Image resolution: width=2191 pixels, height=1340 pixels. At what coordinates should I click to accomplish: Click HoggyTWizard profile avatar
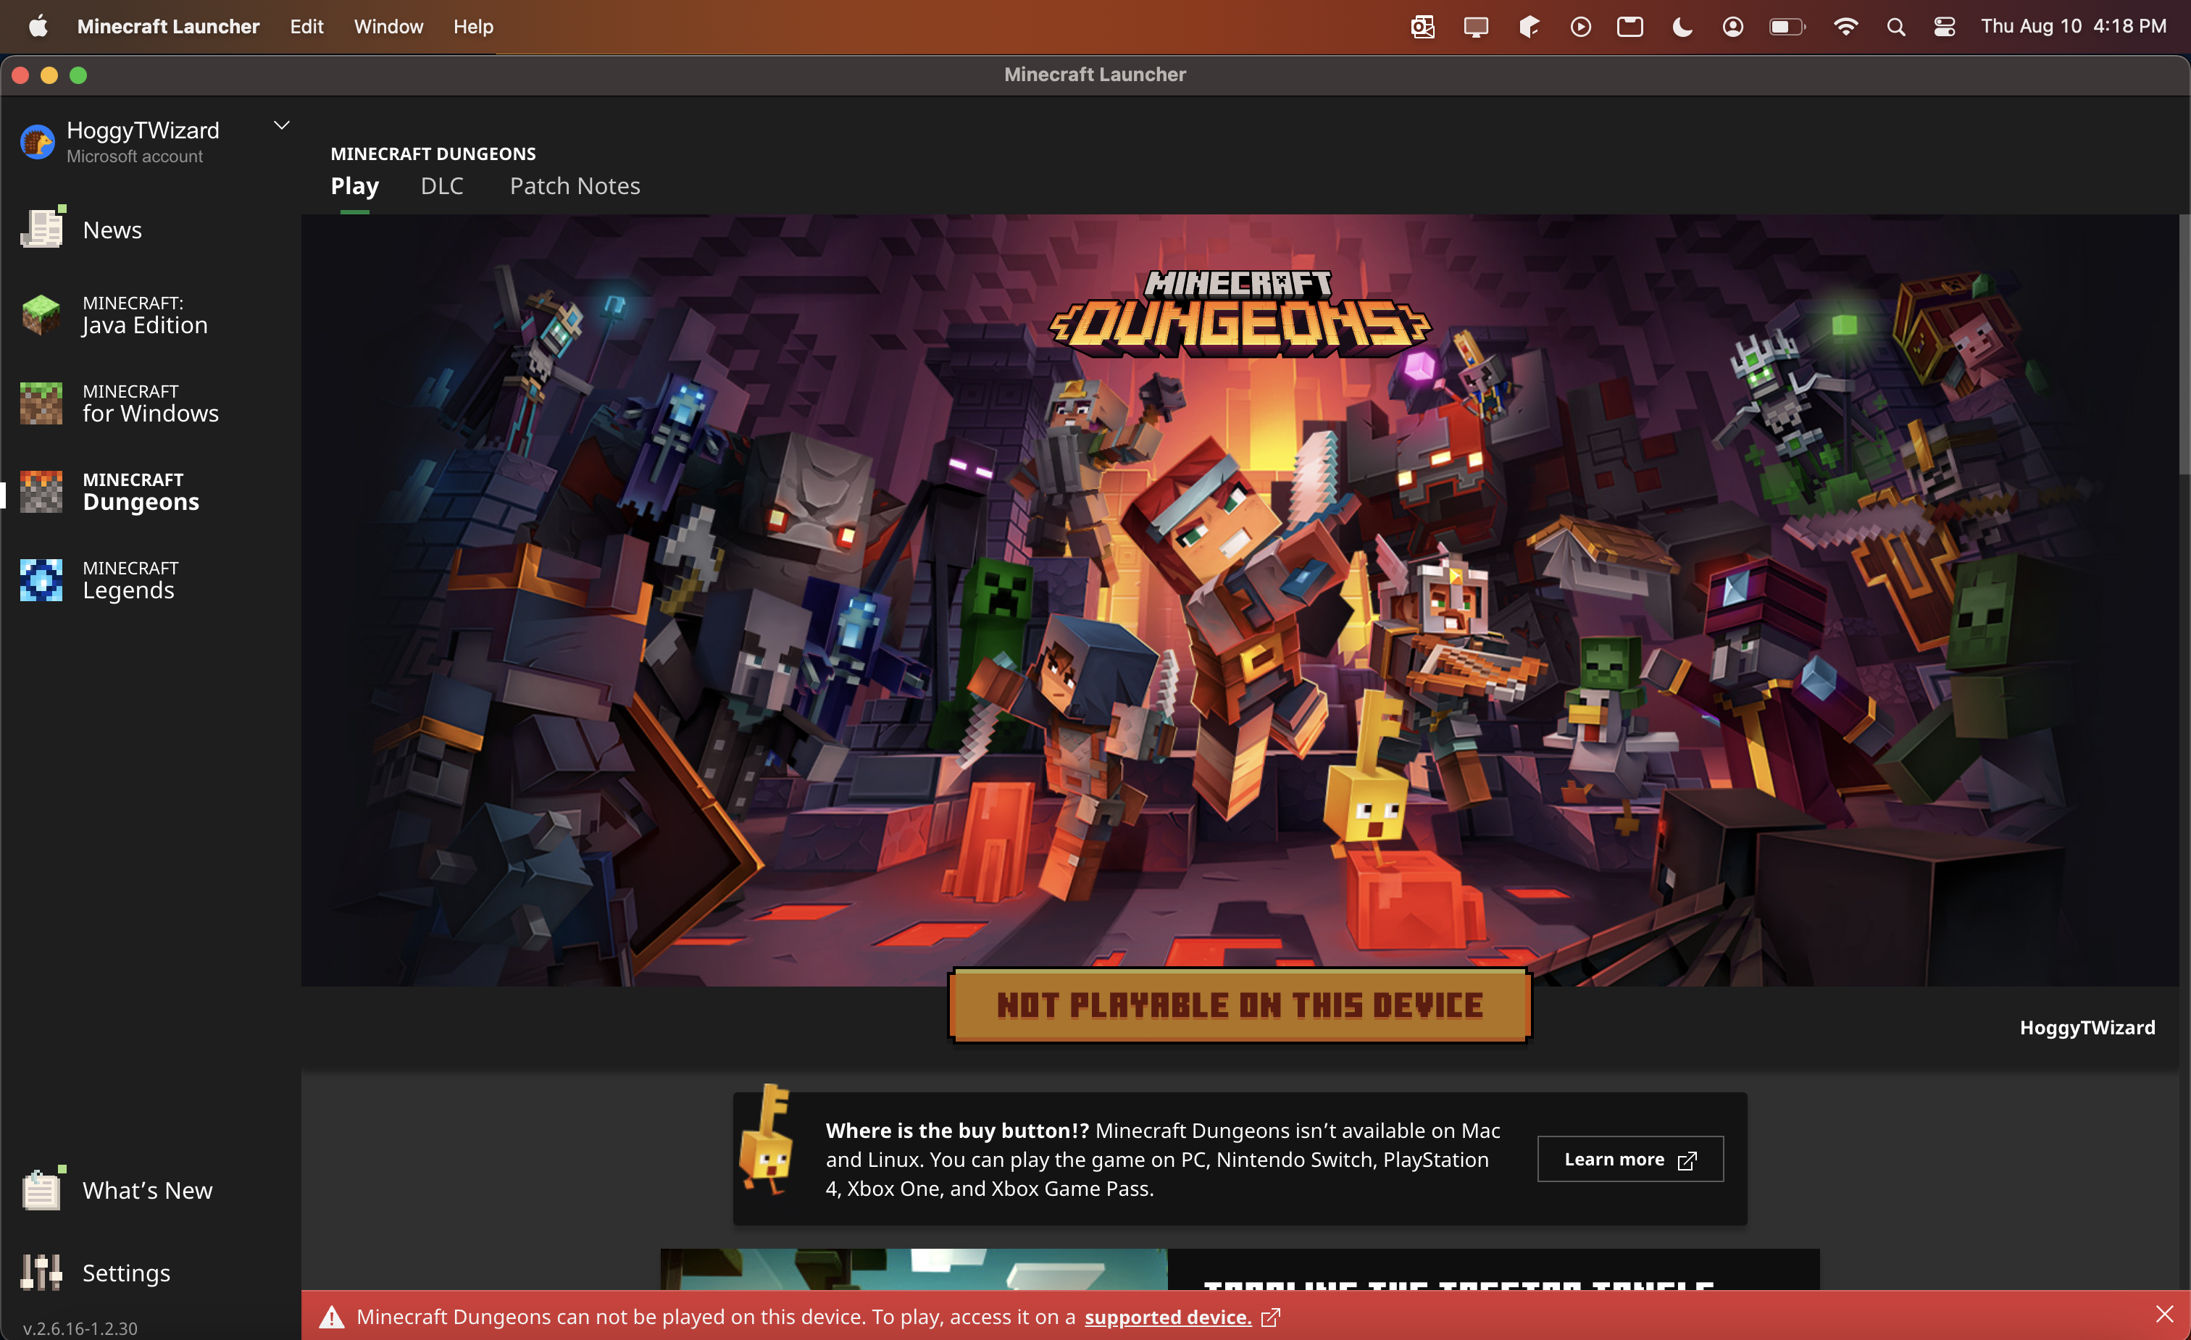38,142
